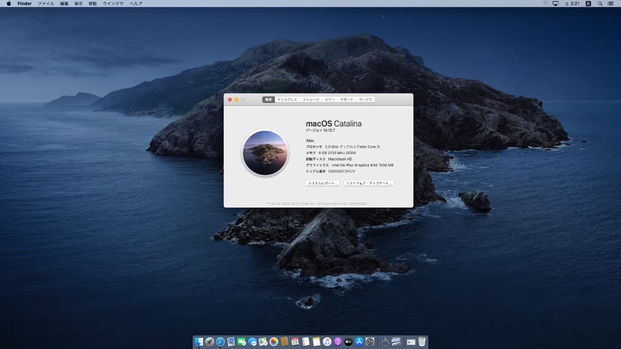Click the システムレポート button

pos(323,182)
